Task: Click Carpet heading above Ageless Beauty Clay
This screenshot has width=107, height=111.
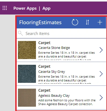Action: point(44,90)
